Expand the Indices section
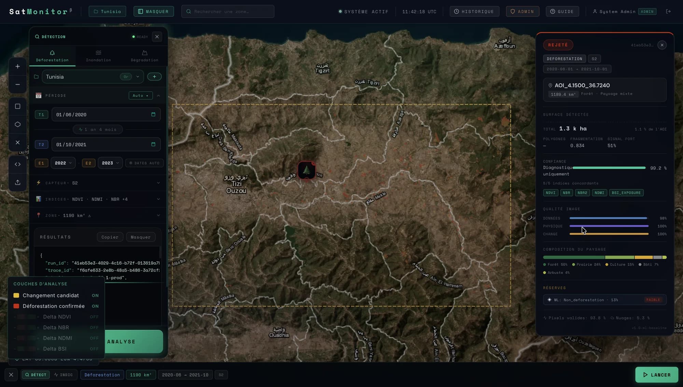The image size is (683, 387). [x=98, y=199]
